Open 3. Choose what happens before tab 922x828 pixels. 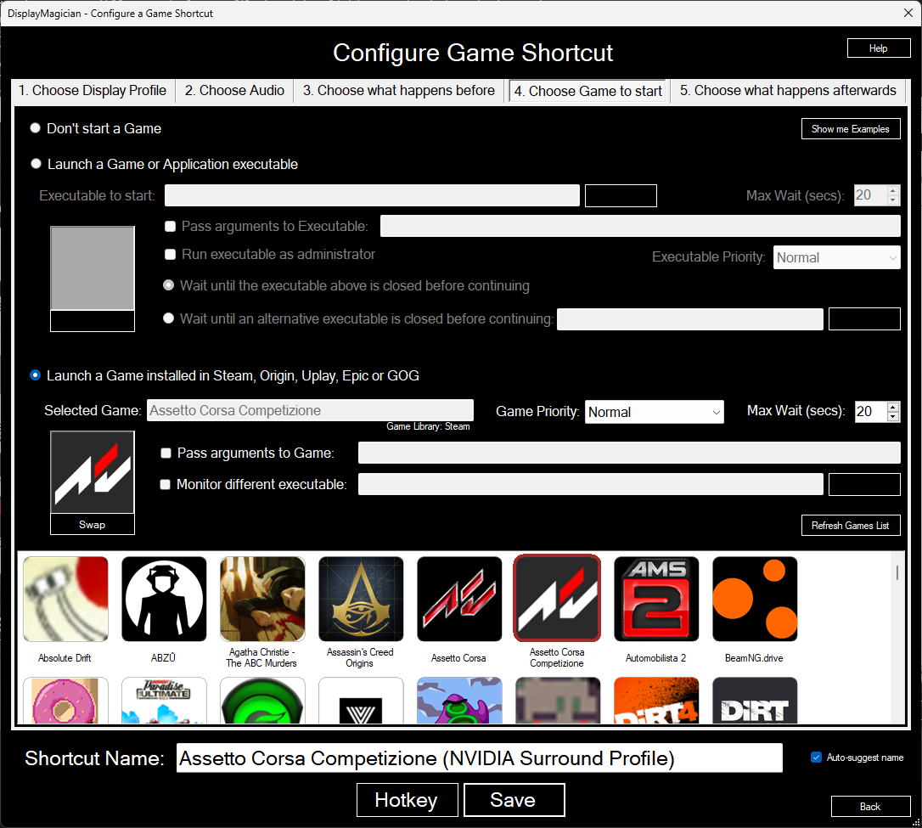pyautogui.click(x=399, y=91)
